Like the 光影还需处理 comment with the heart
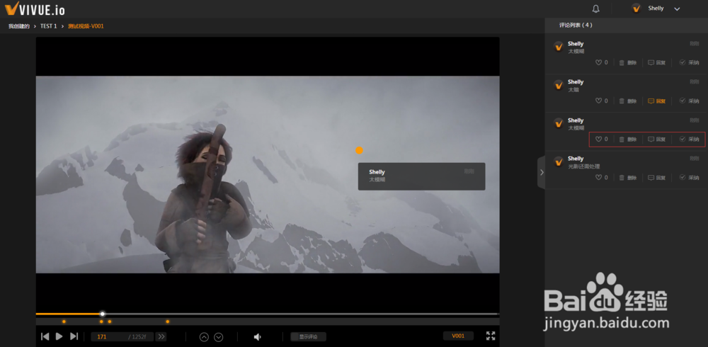708x347 pixels. pyautogui.click(x=598, y=178)
